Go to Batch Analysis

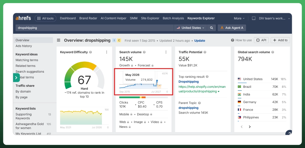(x=173, y=18)
